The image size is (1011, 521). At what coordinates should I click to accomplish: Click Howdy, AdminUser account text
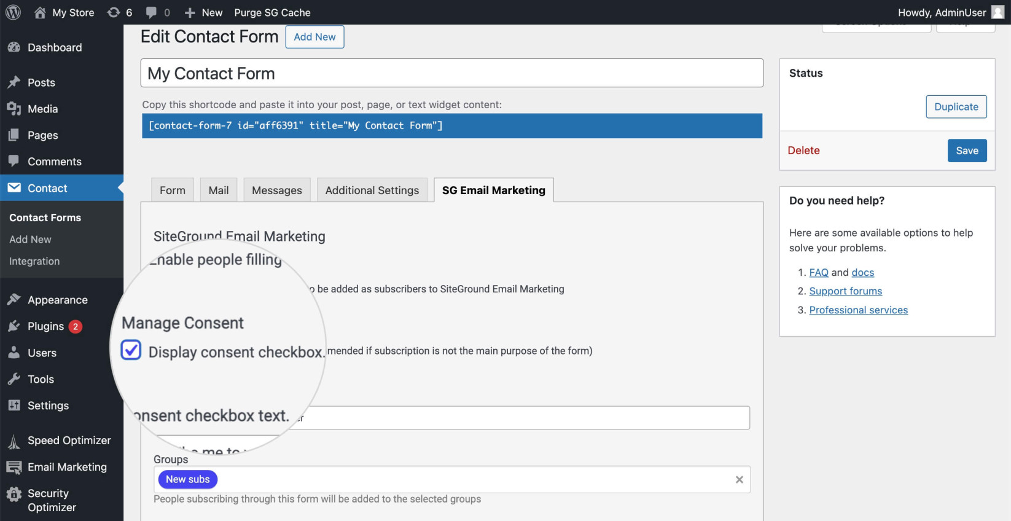(942, 12)
